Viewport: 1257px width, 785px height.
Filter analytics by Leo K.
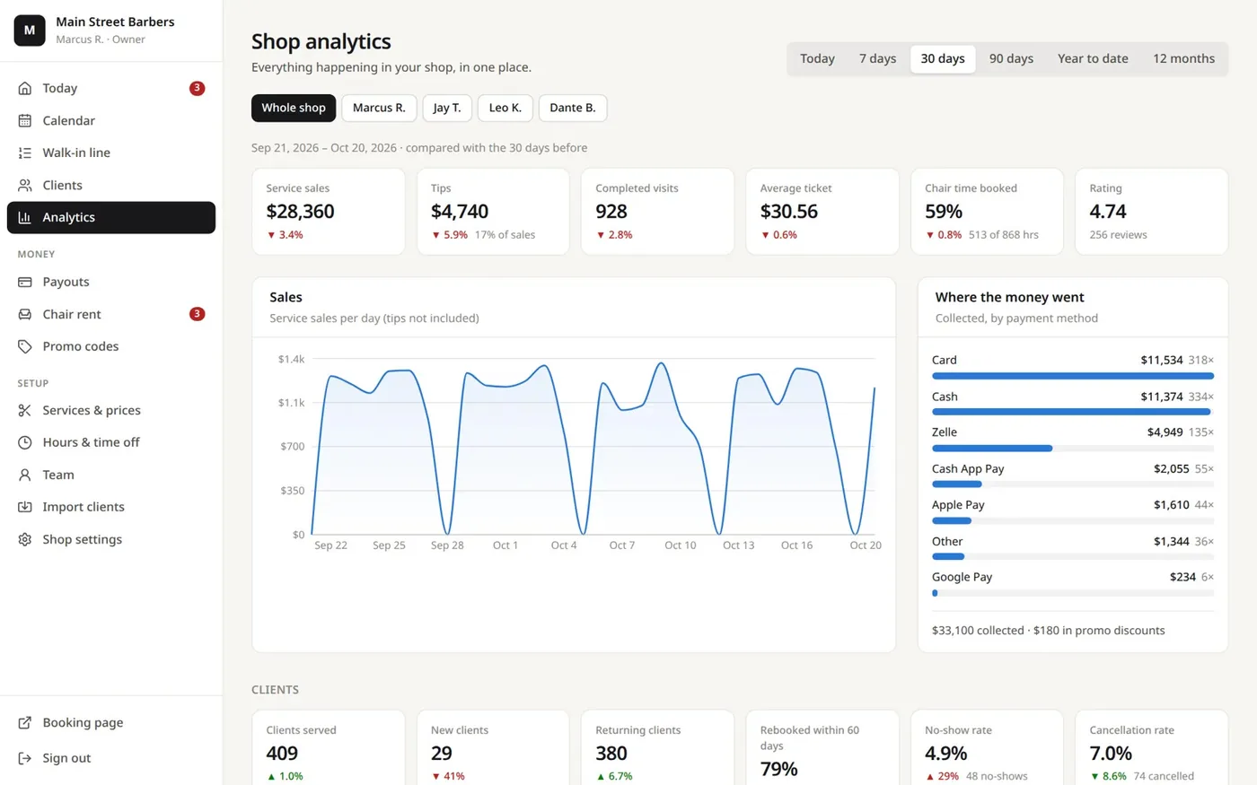[x=505, y=108]
